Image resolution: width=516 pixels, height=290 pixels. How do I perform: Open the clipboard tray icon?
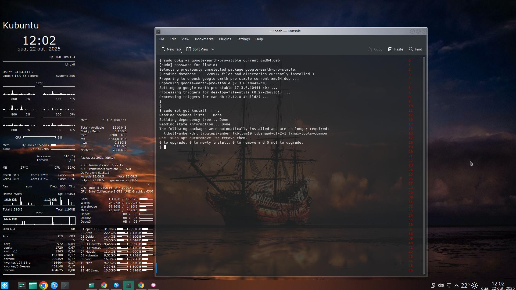pyautogui.click(x=433, y=285)
